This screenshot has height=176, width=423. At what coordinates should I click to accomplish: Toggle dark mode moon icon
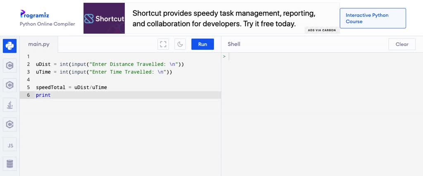coord(180,44)
